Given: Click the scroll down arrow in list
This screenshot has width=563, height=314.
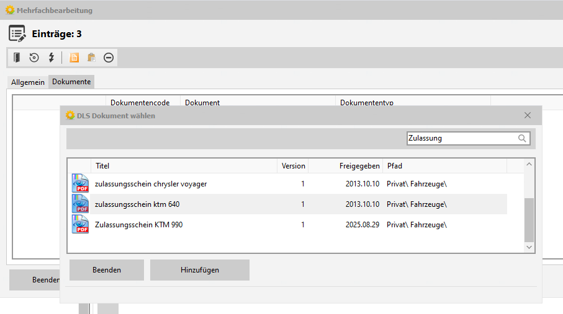Looking at the screenshot, I should (529, 246).
